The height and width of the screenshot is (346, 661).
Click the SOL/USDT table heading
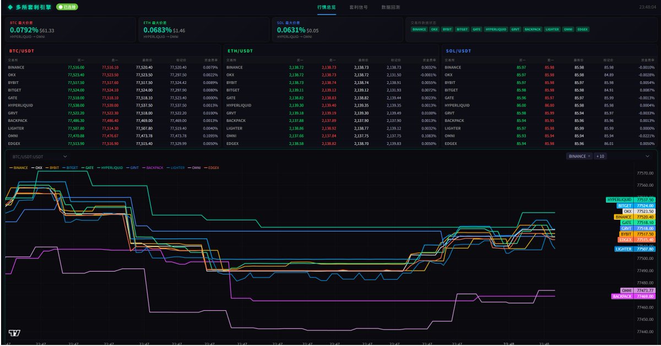tap(459, 51)
